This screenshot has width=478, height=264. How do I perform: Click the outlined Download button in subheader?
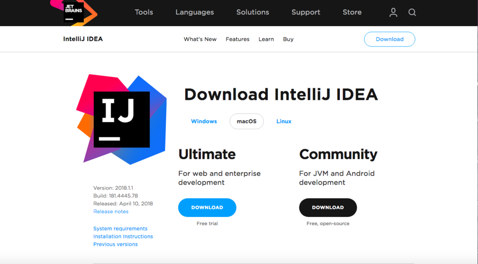pyautogui.click(x=390, y=39)
